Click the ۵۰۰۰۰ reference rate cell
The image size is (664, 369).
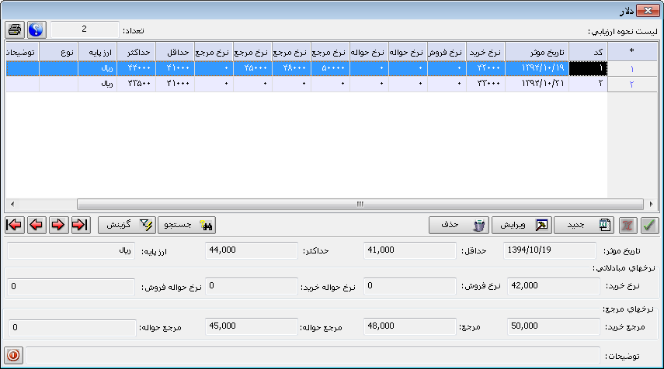[x=330, y=68]
